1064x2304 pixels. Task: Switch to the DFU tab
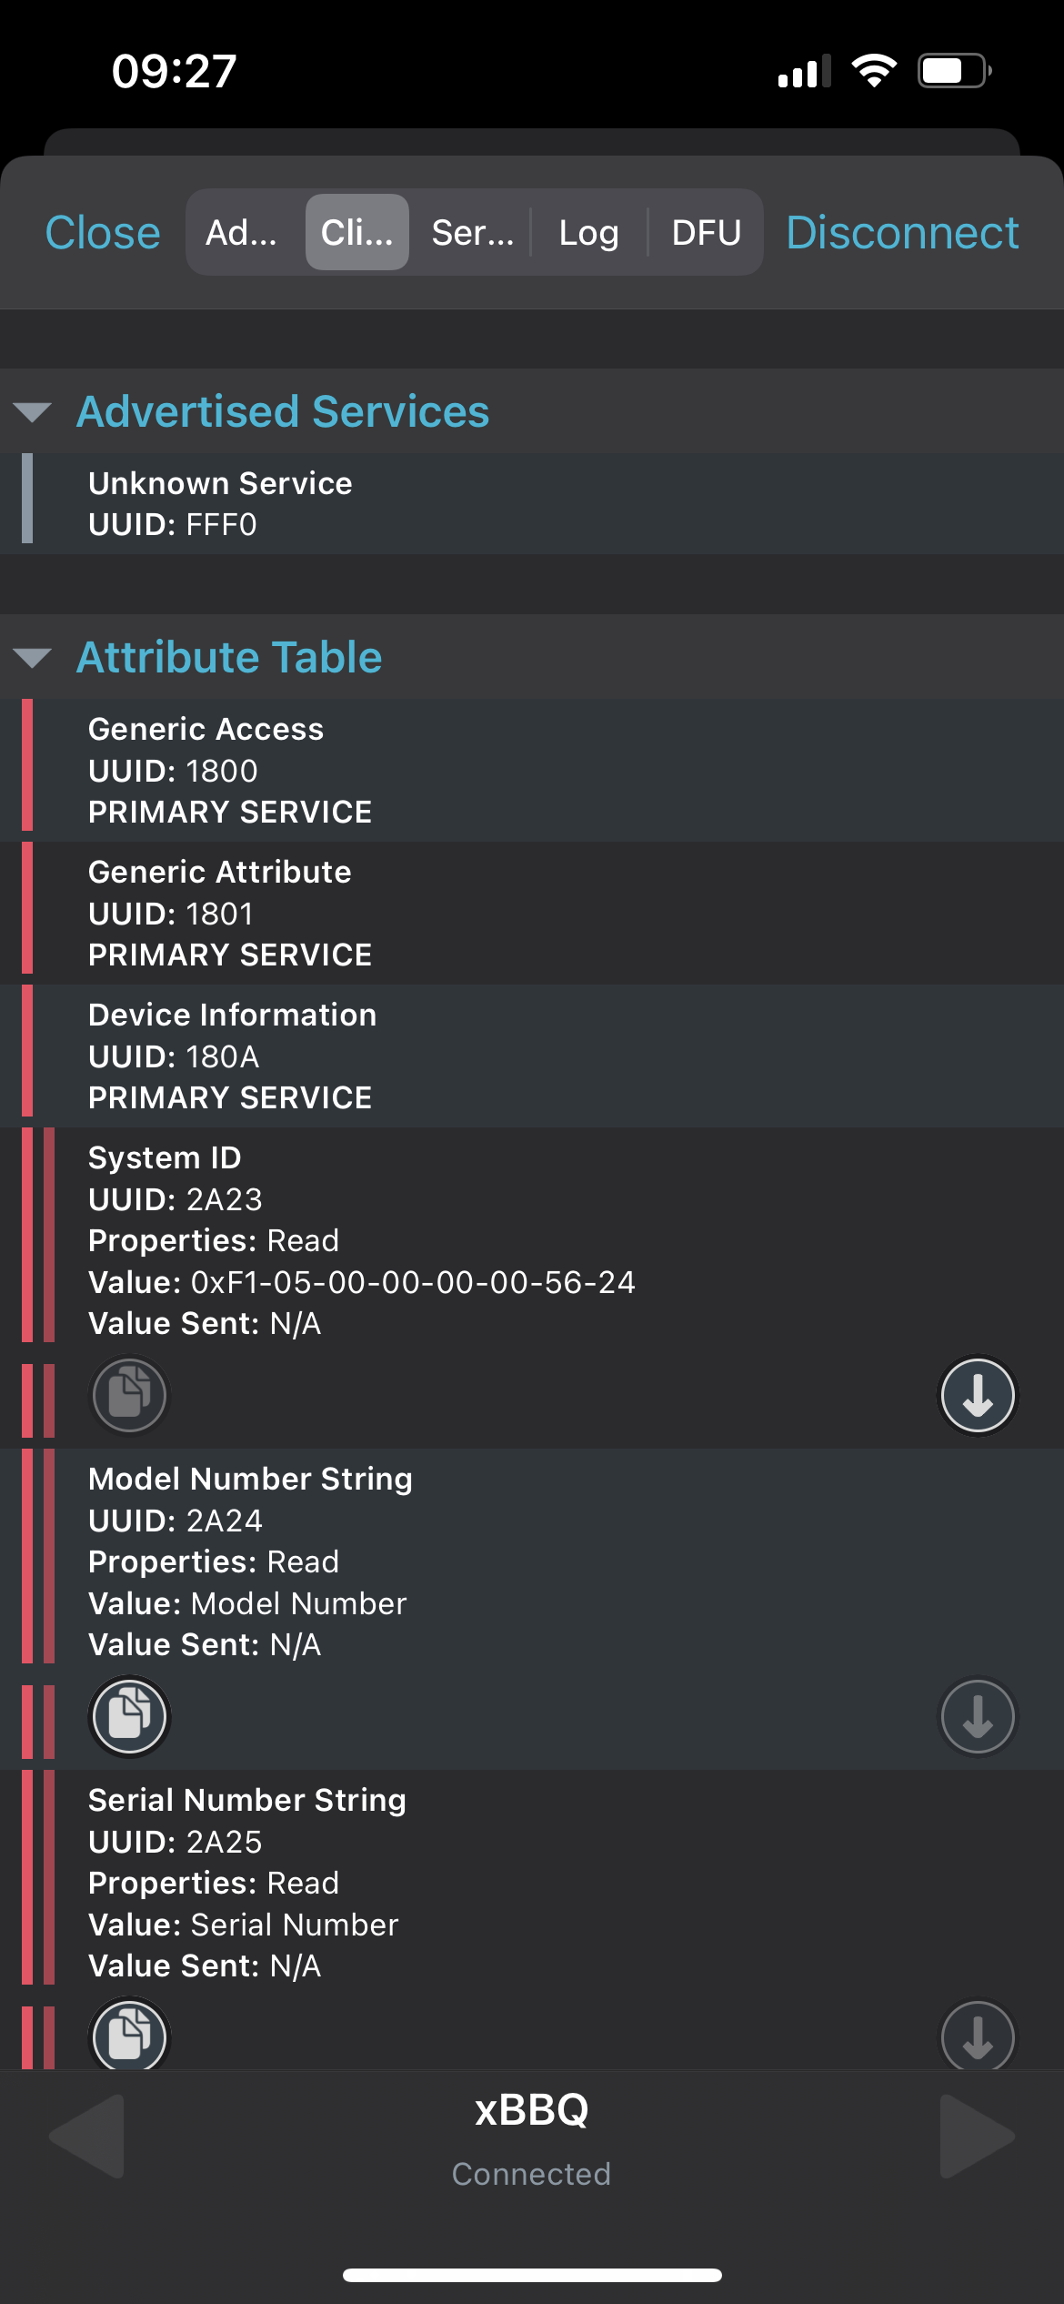[x=707, y=232]
